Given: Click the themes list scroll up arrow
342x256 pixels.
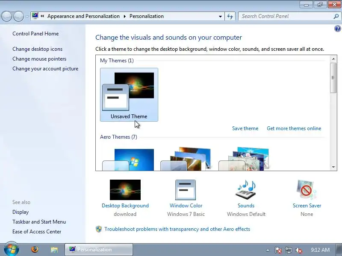Looking at the screenshot, I should tap(333, 59).
